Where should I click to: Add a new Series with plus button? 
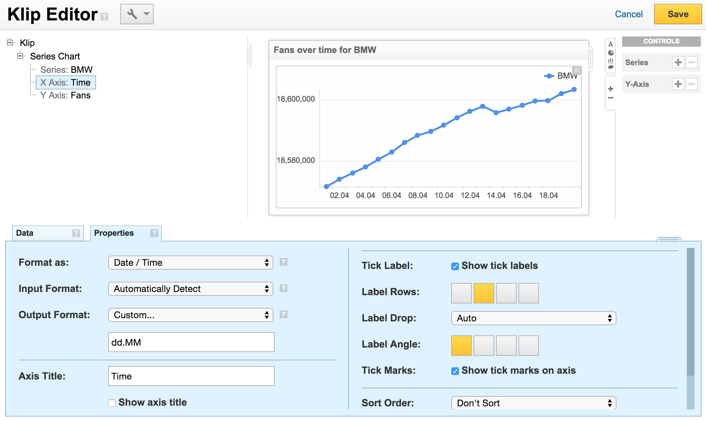(678, 62)
